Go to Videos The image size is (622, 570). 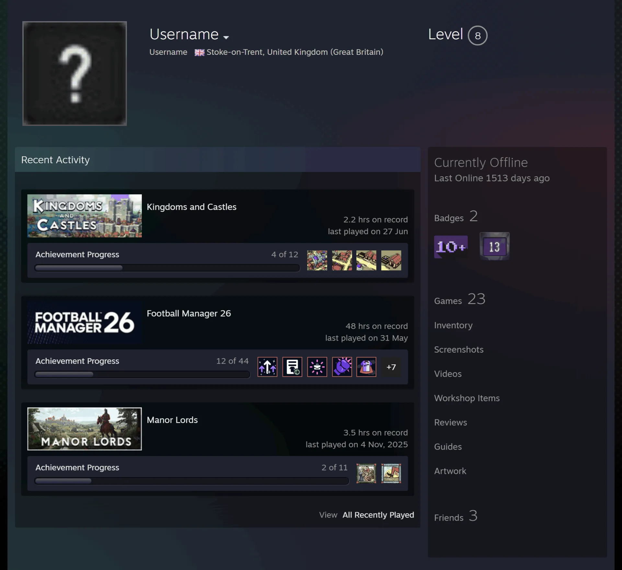coord(448,374)
